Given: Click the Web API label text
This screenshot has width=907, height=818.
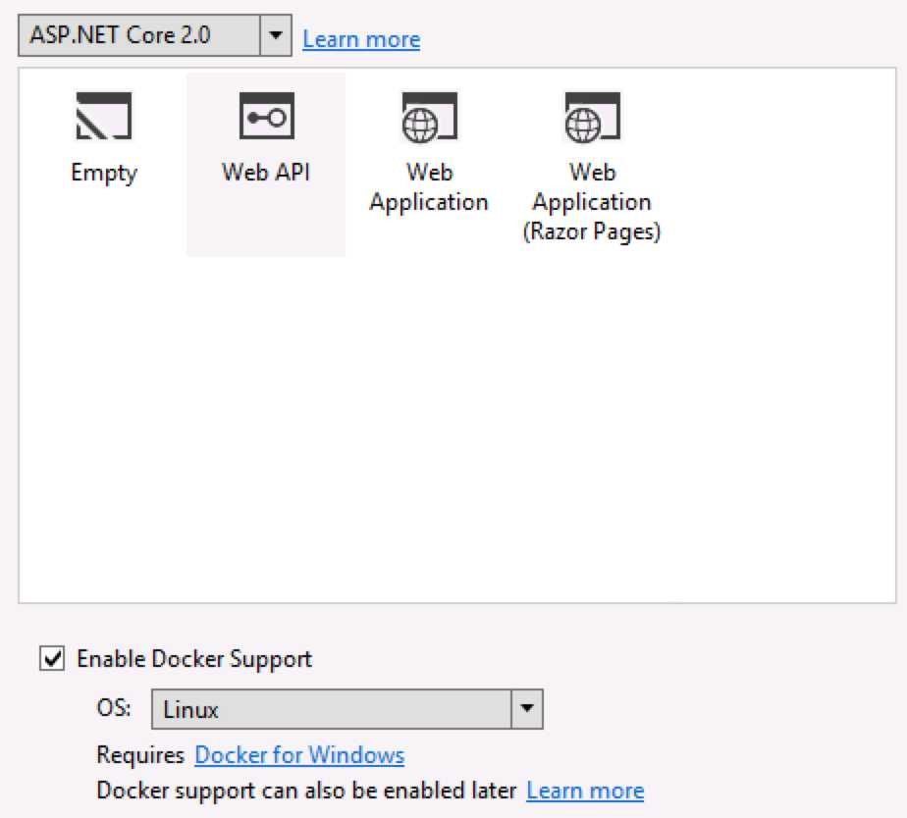Looking at the screenshot, I should click(x=266, y=172).
